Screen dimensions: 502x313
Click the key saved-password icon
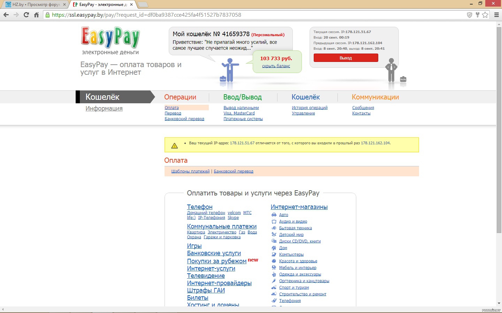pyautogui.click(x=477, y=15)
